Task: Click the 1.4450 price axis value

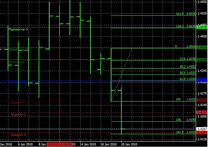Action: (202, 36)
